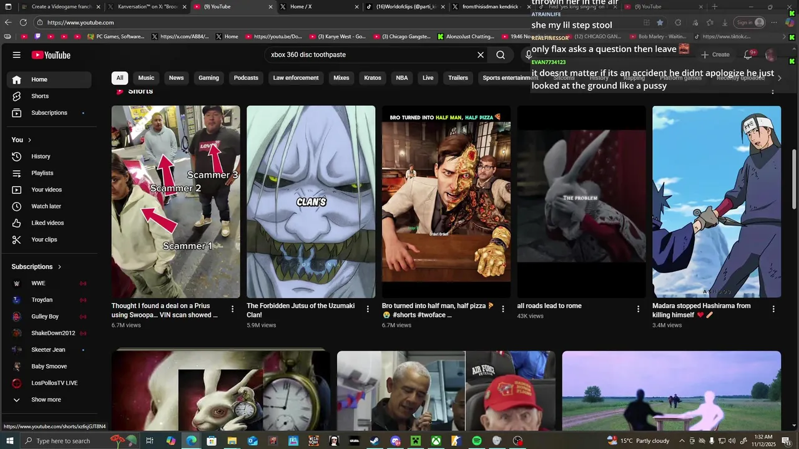Select the Kratos filter chip
The width and height of the screenshot is (799, 449).
pyautogui.click(x=373, y=78)
